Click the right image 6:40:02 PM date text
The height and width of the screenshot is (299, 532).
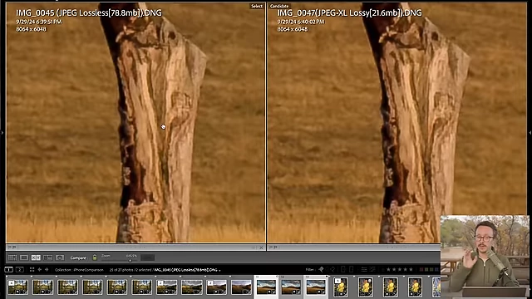301,22
